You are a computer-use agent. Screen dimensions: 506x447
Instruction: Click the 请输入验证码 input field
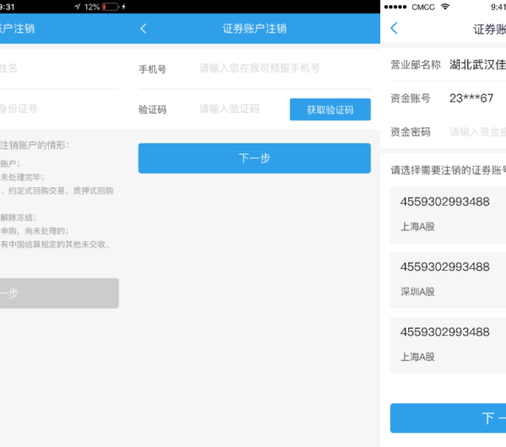coord(242,109)
